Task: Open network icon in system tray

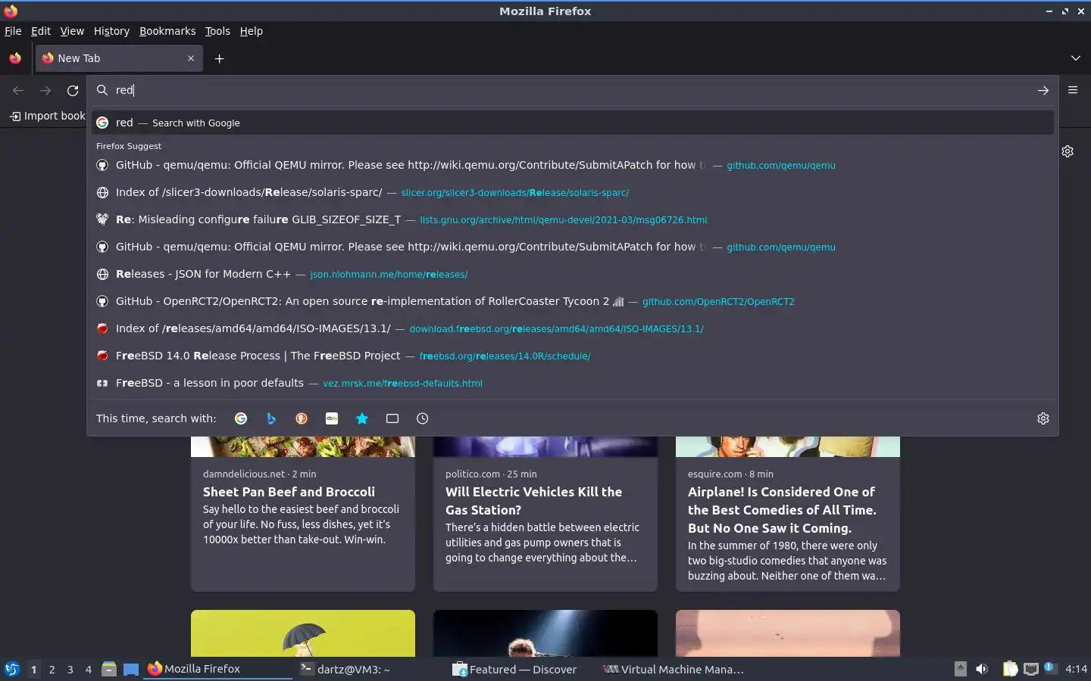Action: (x=1030, y=669)
